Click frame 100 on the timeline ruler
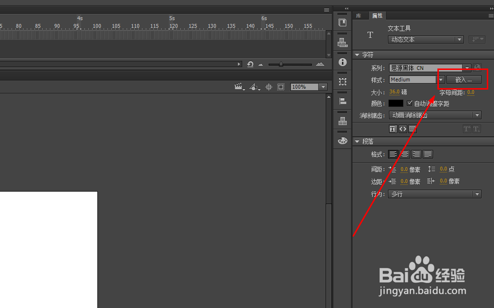Image resolution: width=494 pixels, height=308 pixels. pos(97,26)
